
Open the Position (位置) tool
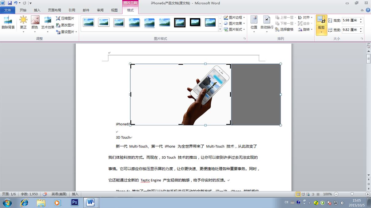pos(254,24)
